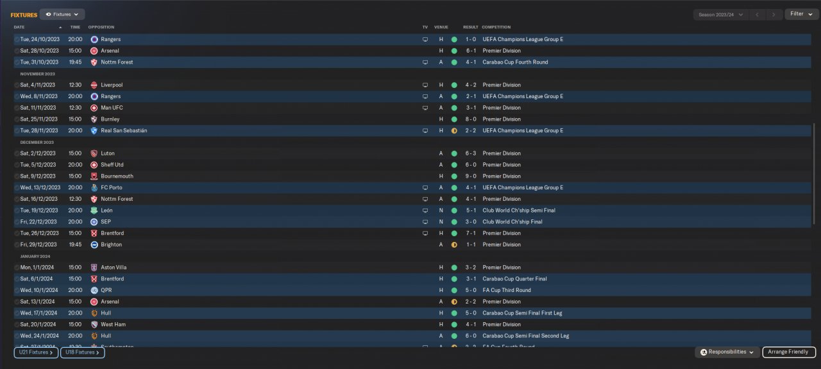Click the draw indicator on Real San Sebastián row
Image resolution: width=821 pixels, height=369 pixels.
pyautogui.click(x=454, y=130)
